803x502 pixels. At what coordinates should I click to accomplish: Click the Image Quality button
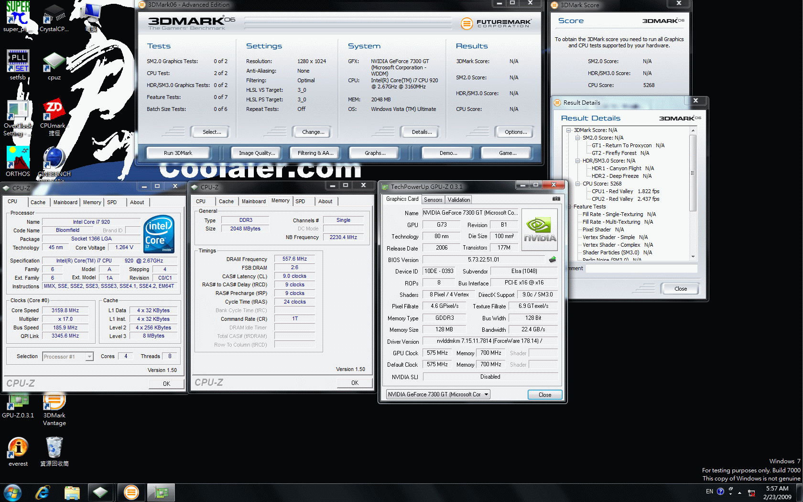(x=257, y=153)
